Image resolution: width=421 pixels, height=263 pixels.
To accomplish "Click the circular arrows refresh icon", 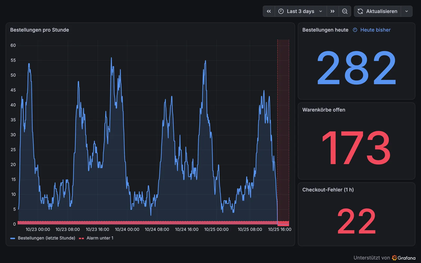I will point(360,11).
